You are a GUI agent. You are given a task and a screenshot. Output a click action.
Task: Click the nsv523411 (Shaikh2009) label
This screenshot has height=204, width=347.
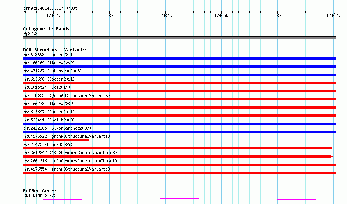pos(49,120)
